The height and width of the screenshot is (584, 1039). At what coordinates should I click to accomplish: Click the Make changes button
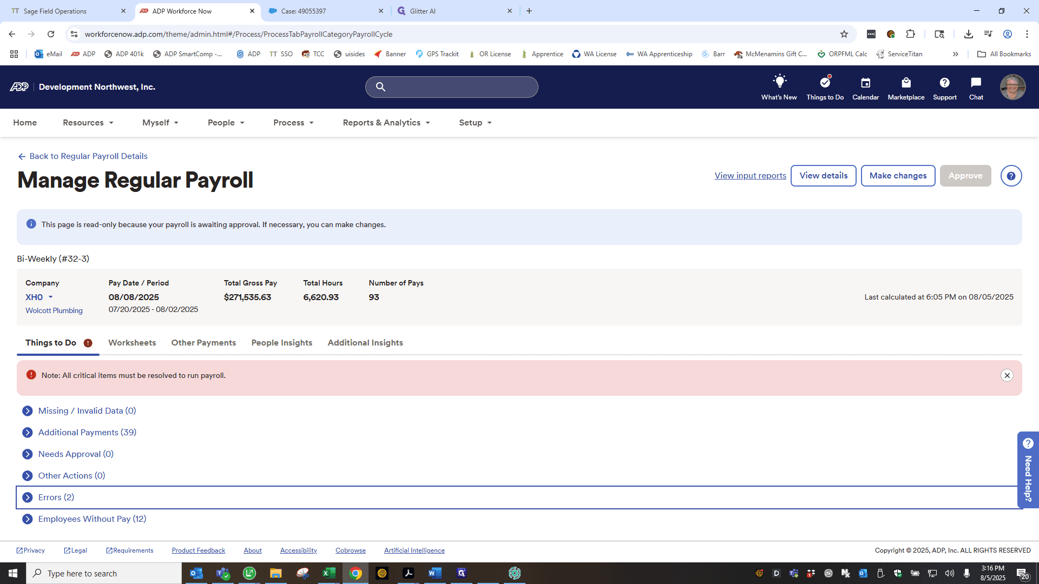[x=898, y=176]
